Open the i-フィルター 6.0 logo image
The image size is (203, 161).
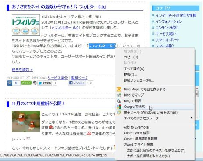26,25
